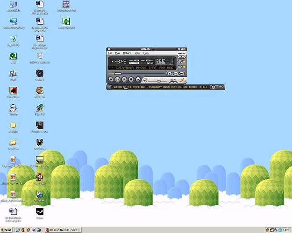Open the Options menu in Winamp

pos(127,53)
